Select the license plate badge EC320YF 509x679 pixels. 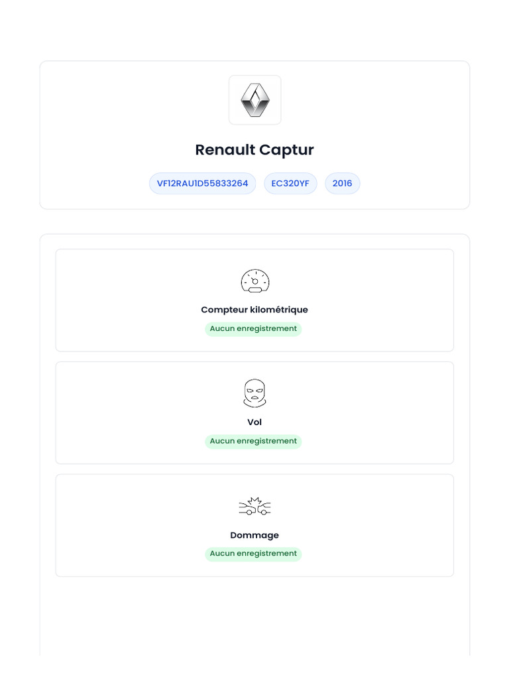point(290,183)
